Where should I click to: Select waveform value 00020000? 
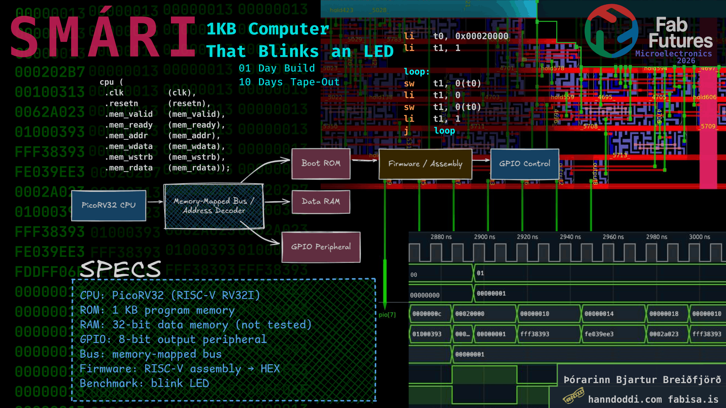[470, 314]
